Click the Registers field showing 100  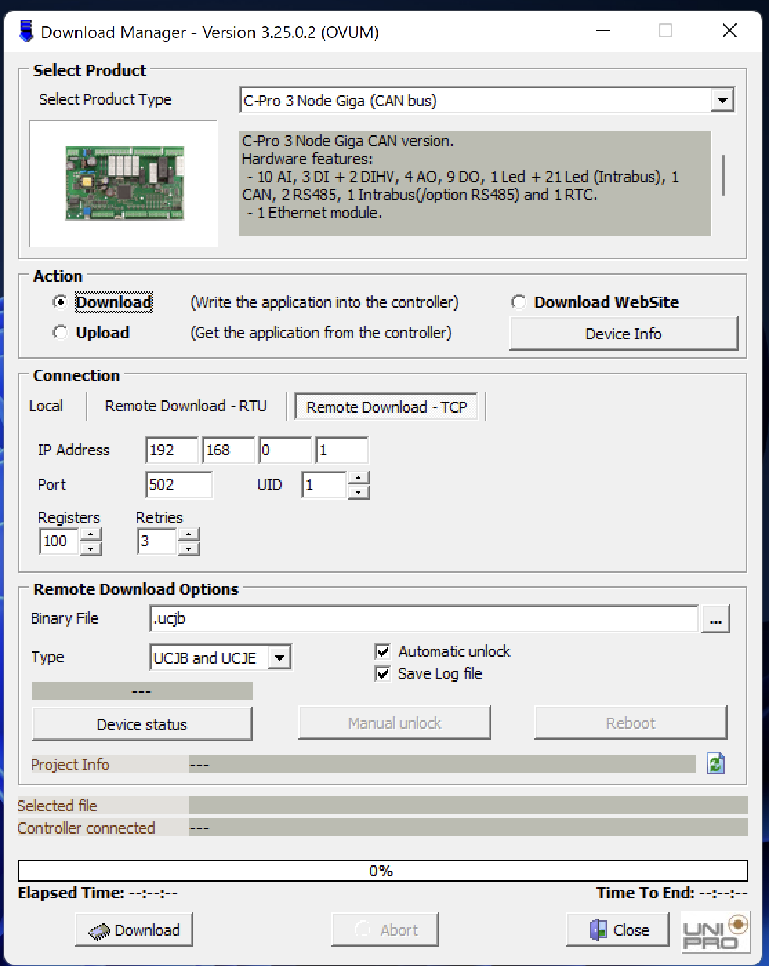tap(59, 541)
